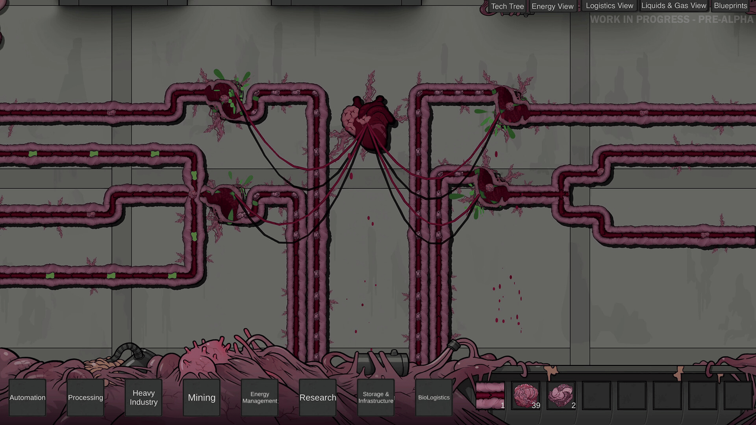Open the Tech Tree
This screenshot has height=425, width=756.
[507, 6]
